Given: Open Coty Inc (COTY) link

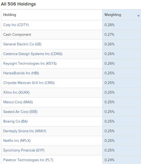Looking at the screenshot, I should click(16, 25).
